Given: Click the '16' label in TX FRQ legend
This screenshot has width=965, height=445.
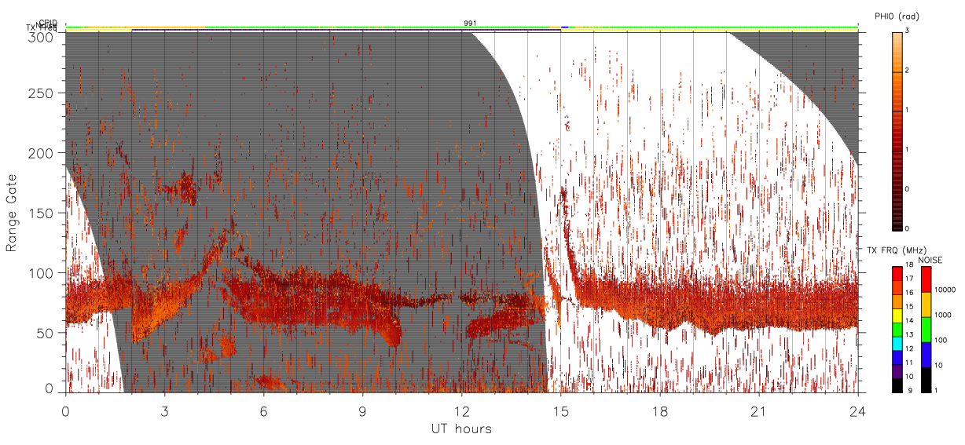Looking at the screenshot, I should [911, 291].
